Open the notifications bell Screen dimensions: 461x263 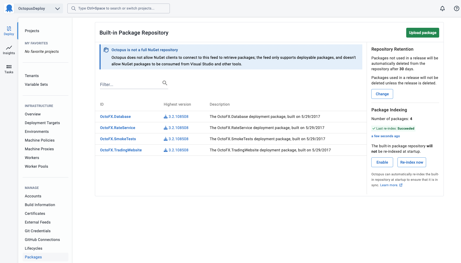(442, 8)
